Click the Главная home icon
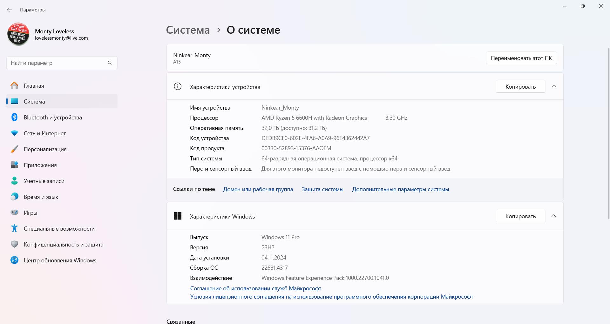The image size is (610, 324). coord(14,86)
